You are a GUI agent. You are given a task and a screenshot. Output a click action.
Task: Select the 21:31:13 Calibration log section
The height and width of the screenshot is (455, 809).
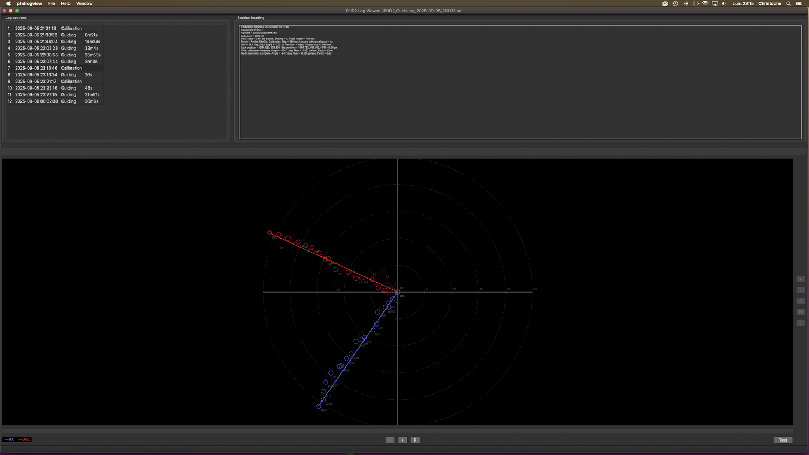(x=54, y=28)
